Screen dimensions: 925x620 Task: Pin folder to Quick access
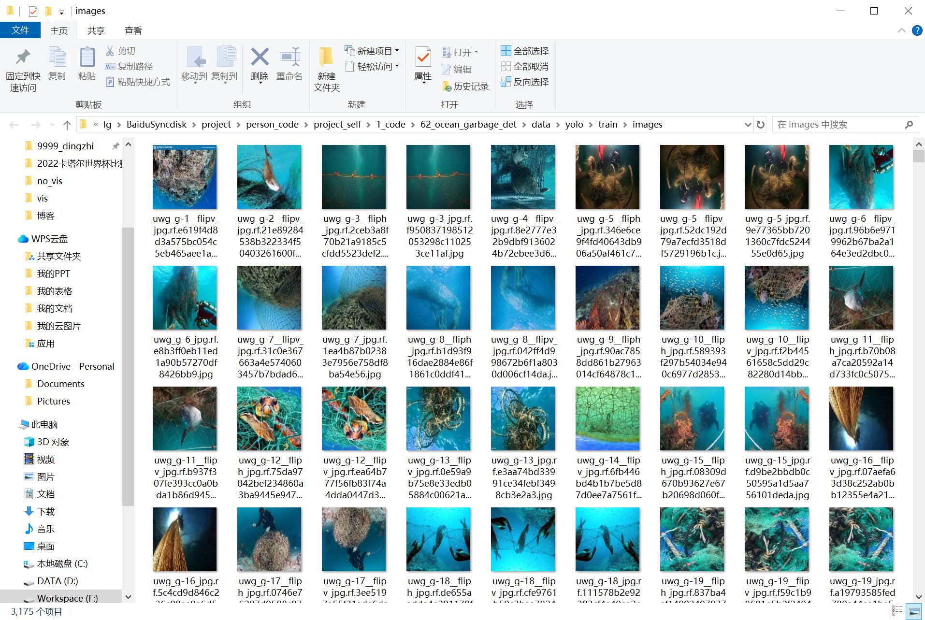tap(23, 70)
